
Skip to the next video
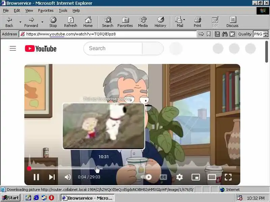tap(52, 177)
